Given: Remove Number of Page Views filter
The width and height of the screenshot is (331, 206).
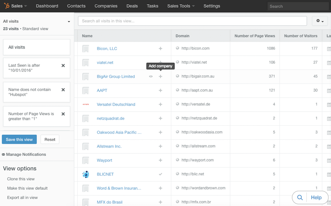Looking at the screenshot, I should click(63, 114).
